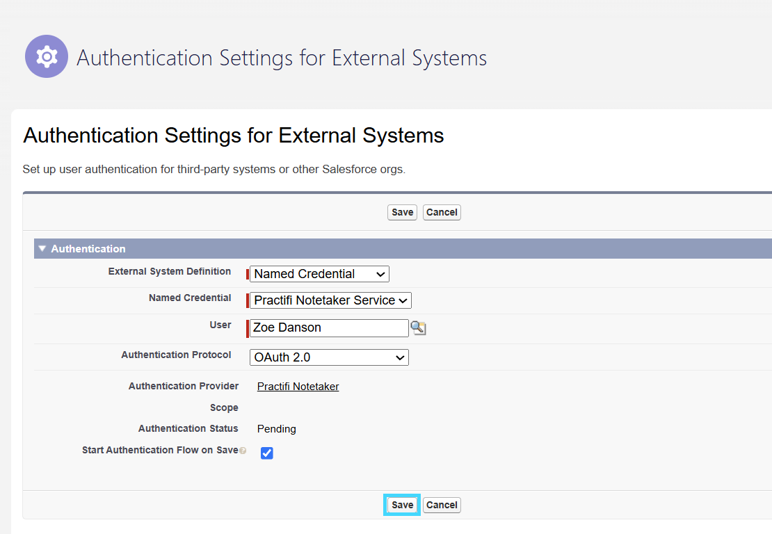This screenshot has width=772, height=534.
Task: Click the purple setup gear icon
Action: (x=47, y=56)
